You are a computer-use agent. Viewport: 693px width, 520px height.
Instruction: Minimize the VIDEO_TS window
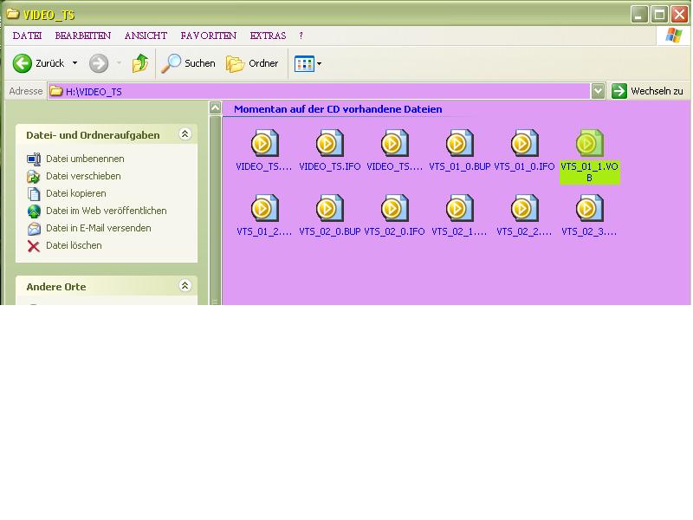(x=638, y=15)
